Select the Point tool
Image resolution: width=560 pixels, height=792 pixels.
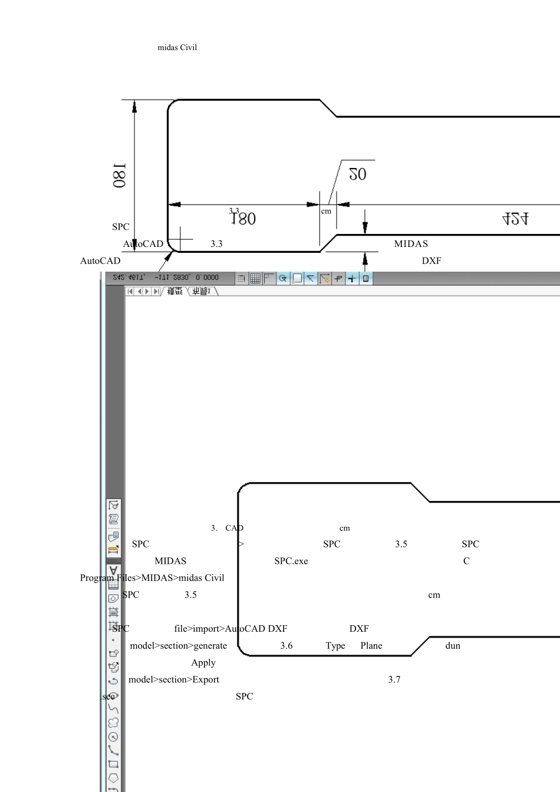coord(113,639)
